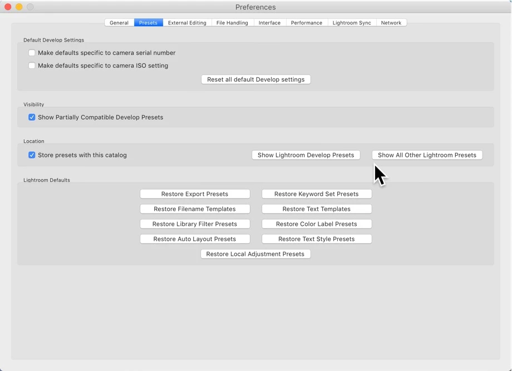
Task: Restore Export Presets
Action: [x=195, y=194]
